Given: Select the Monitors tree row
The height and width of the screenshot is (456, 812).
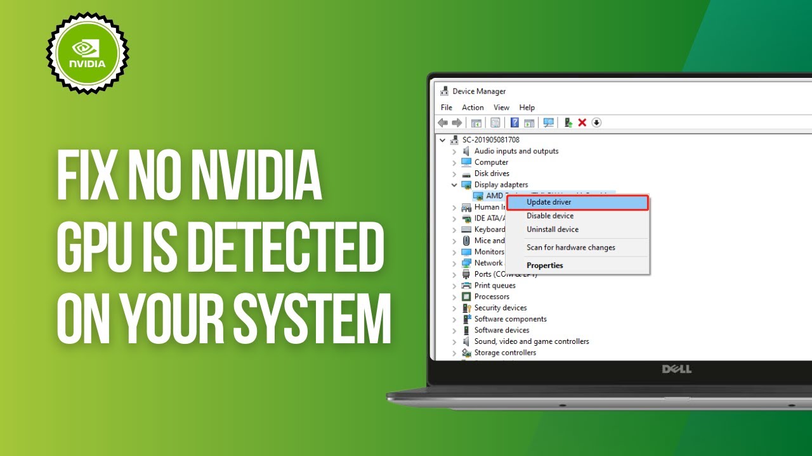Looking at the screenshot, I should [x=489, y=252].
